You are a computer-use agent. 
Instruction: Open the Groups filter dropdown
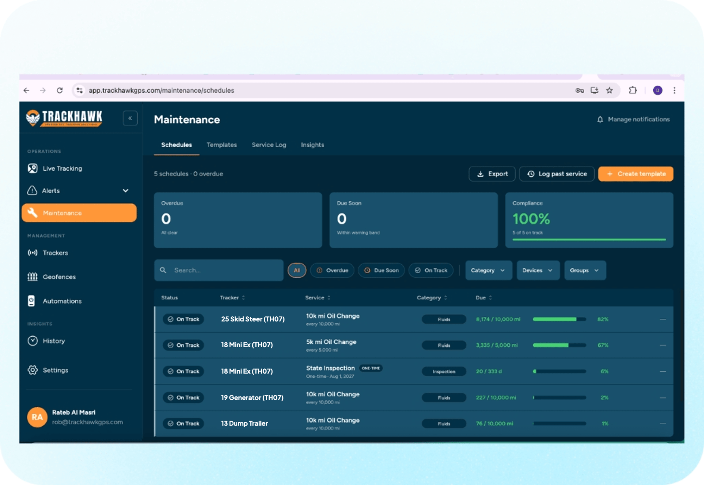(585, 270)
